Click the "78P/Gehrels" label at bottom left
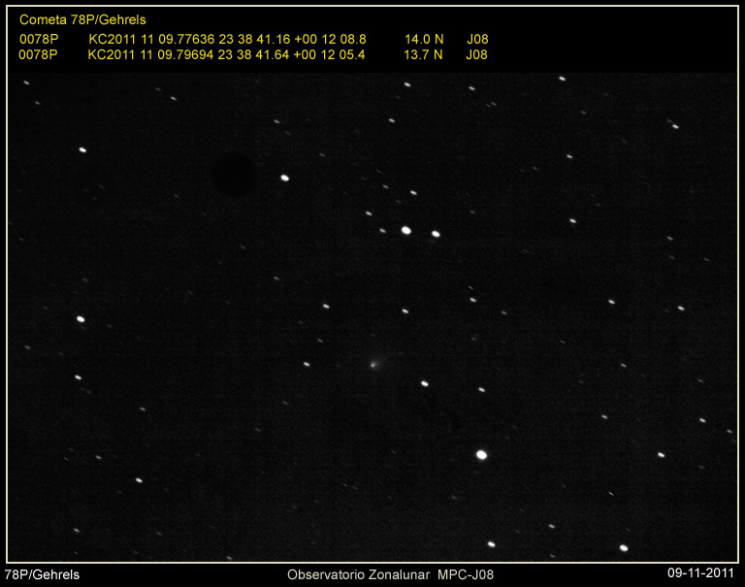The image size is (745, 587). (x=43, y=574)
